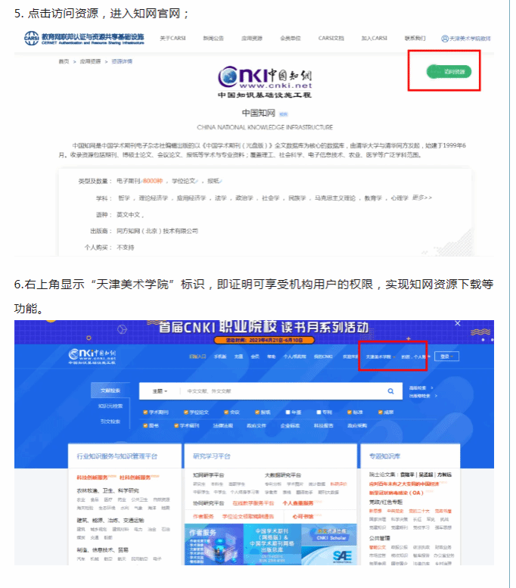Open the 高级检索 link
516x588 pixels.
click(x=418, y=387)
